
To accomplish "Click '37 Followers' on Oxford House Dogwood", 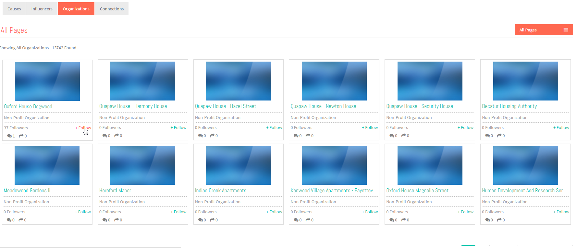I will (16, 128).
